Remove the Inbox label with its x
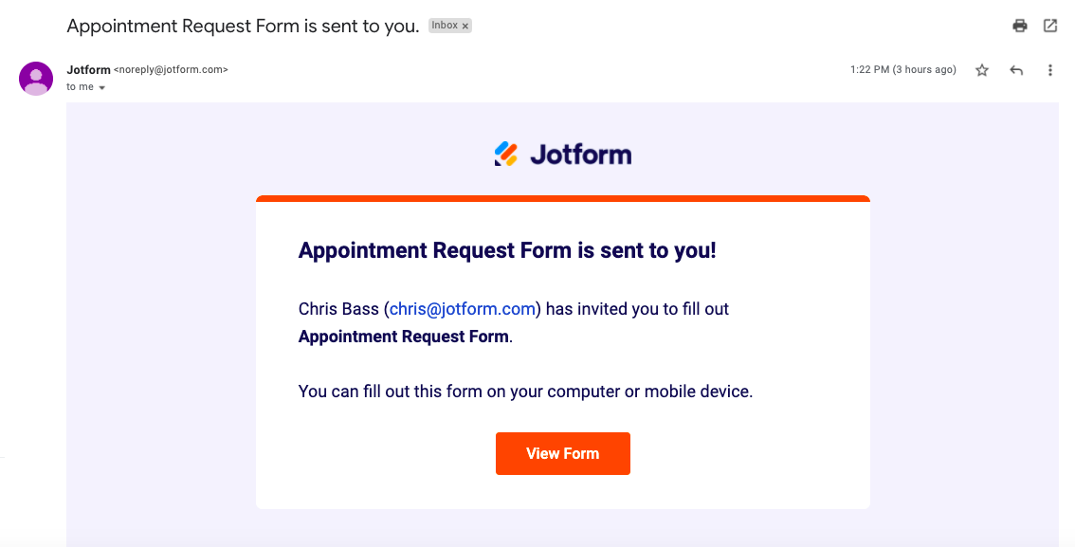Viewport: 1075px width, 547px height. (465, 27)
